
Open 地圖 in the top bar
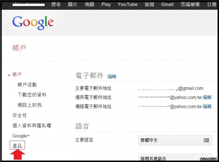pos(89,4)
